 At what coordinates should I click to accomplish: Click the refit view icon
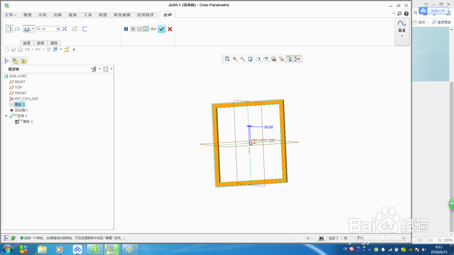tap(227, 59)
